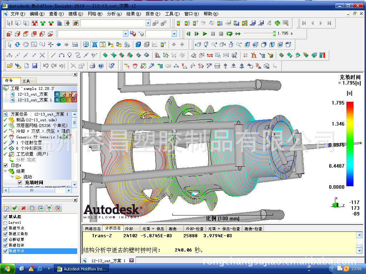
Task: Click the solid blue cube display icon
Action: click(x=138, y=45)
